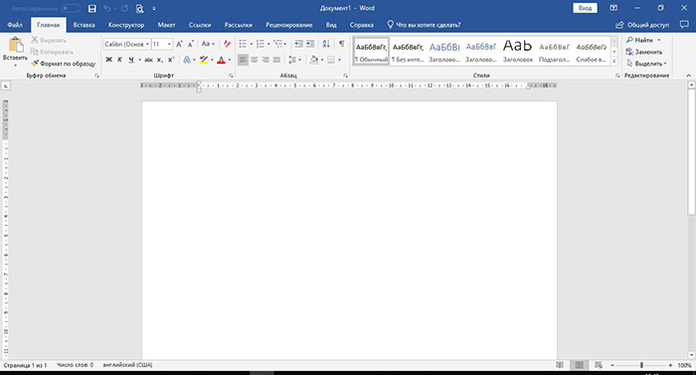The image size is (696, 375).
Task: Switch to the Вид tab
Action: 331,25
